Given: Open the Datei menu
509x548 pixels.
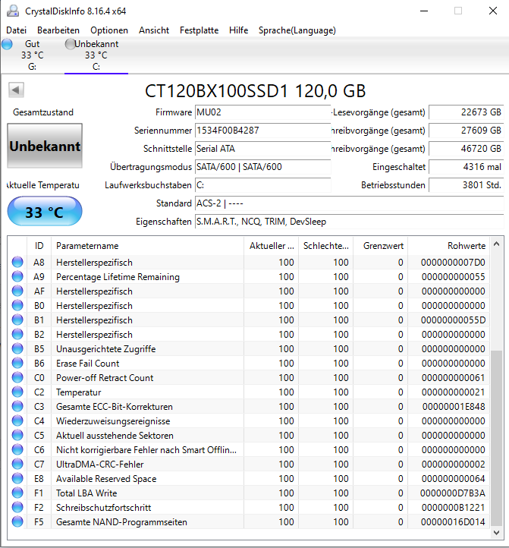Looking at the screenshot, I should pos(17,30).
